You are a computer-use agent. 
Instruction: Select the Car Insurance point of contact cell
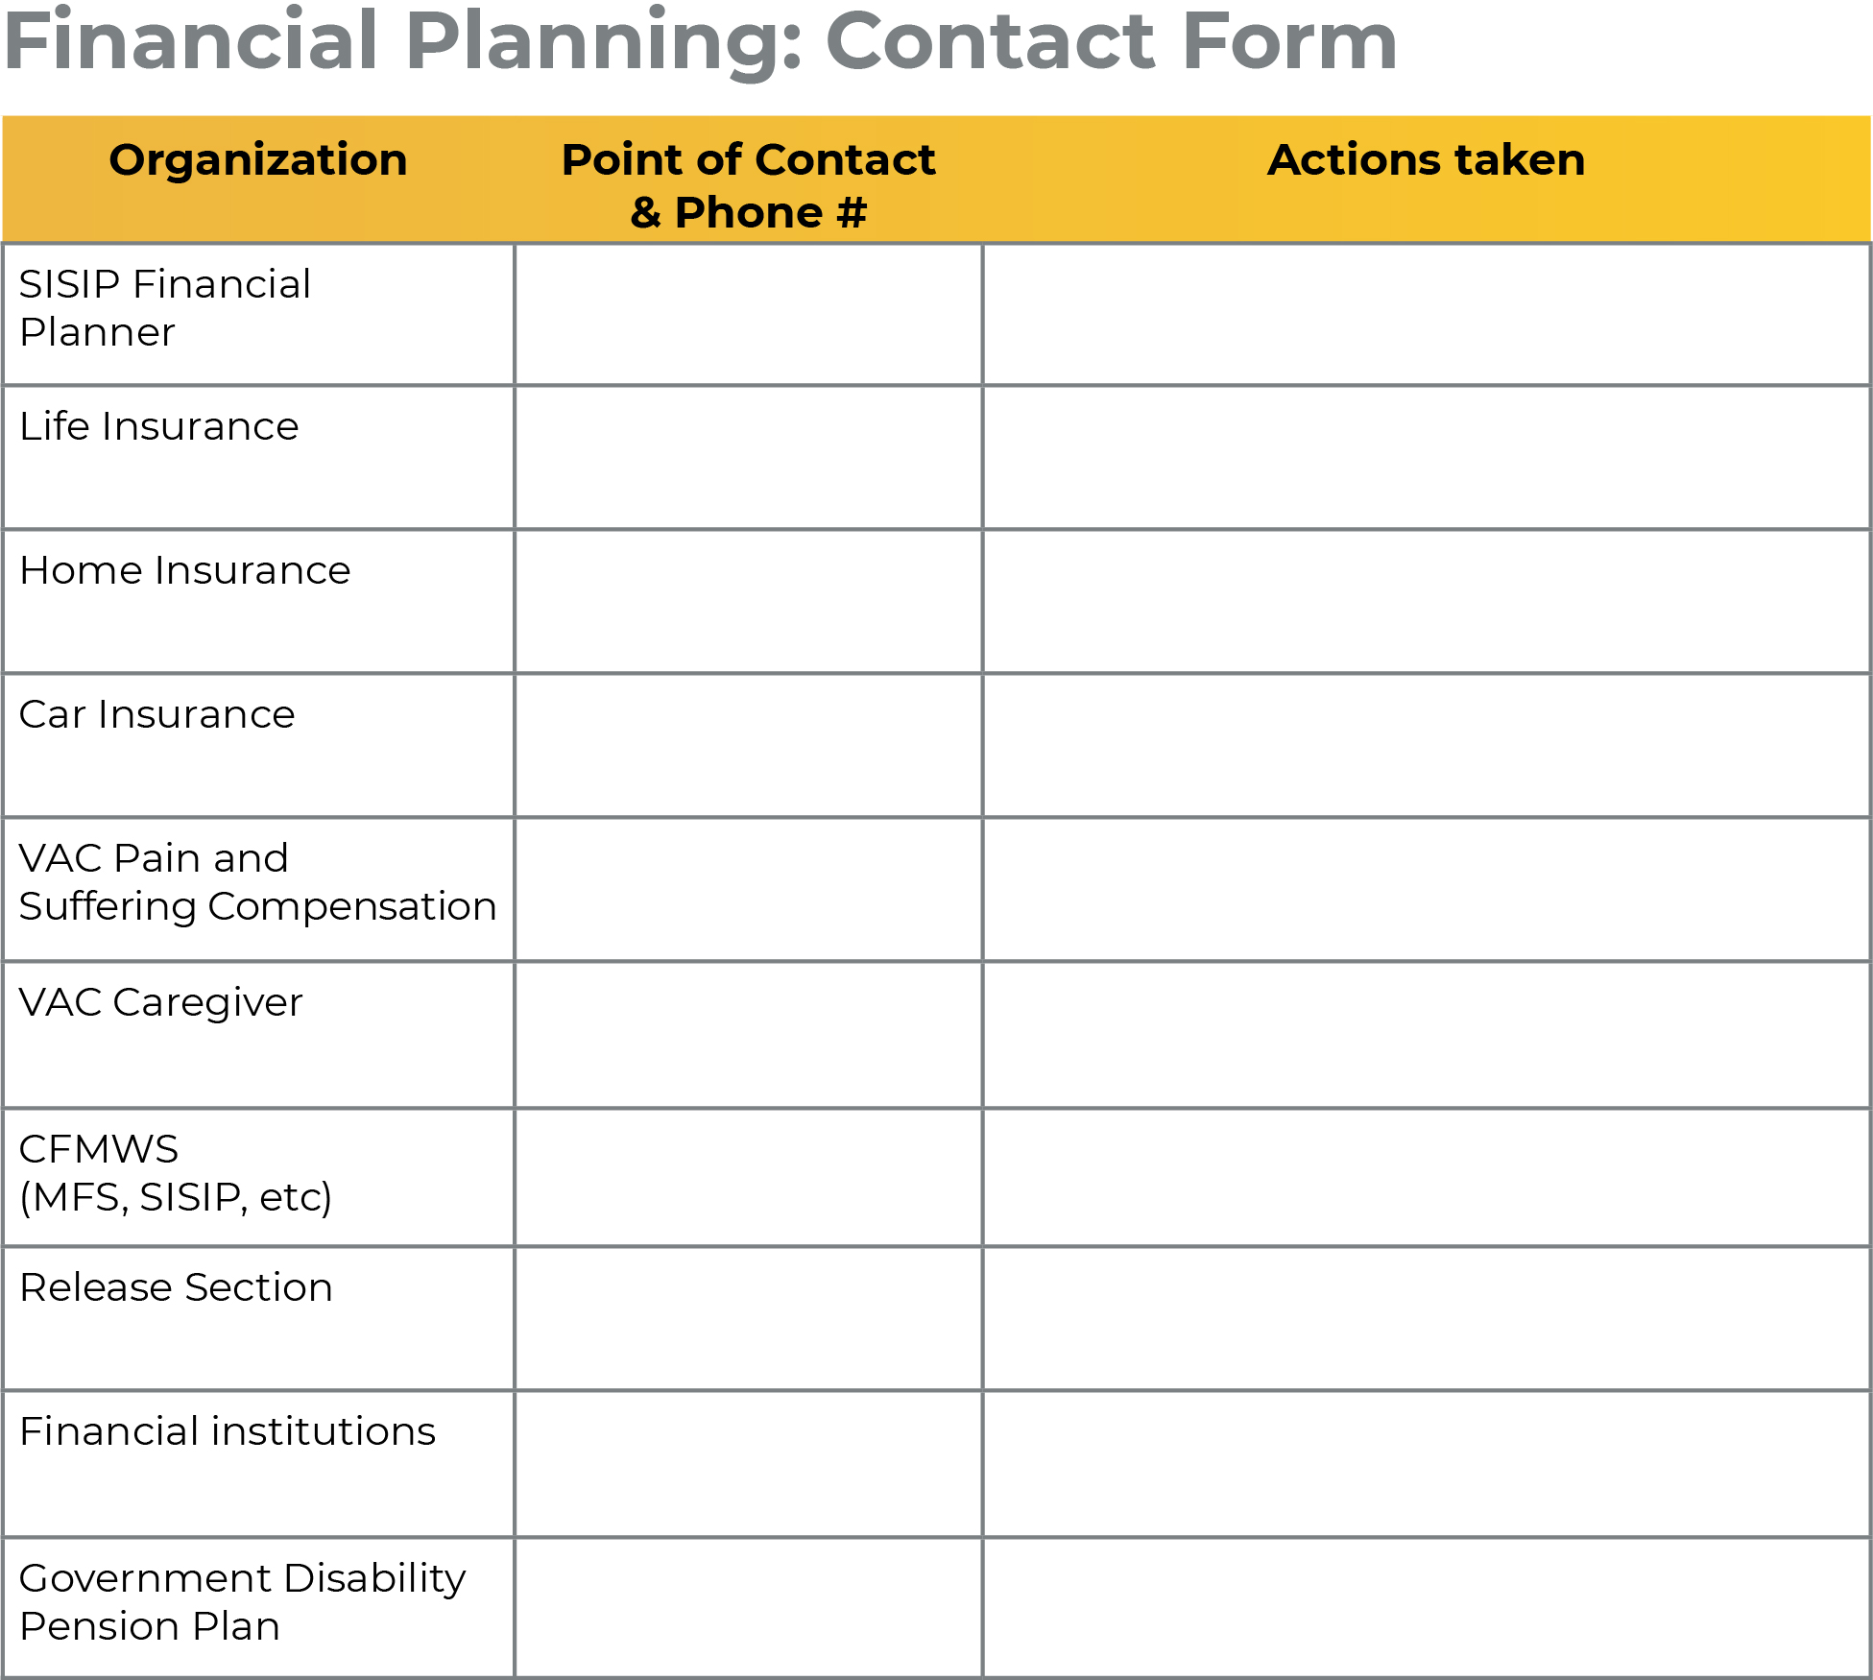(x=748, y=746)
